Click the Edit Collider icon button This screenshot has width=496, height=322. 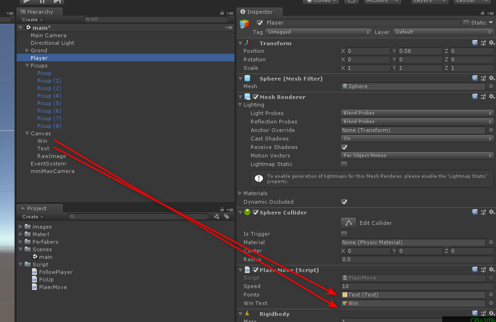click(x=348, y=223)
